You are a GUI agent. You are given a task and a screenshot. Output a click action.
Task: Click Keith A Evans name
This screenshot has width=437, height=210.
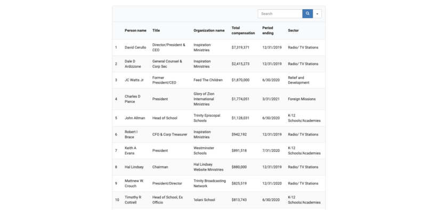coord(131,151)
